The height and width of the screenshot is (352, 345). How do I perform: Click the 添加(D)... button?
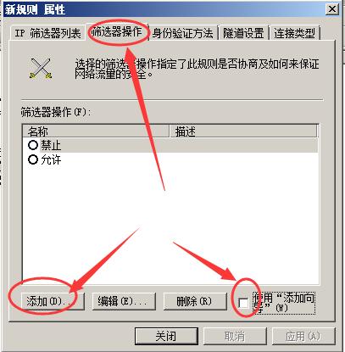coord(53,301)
